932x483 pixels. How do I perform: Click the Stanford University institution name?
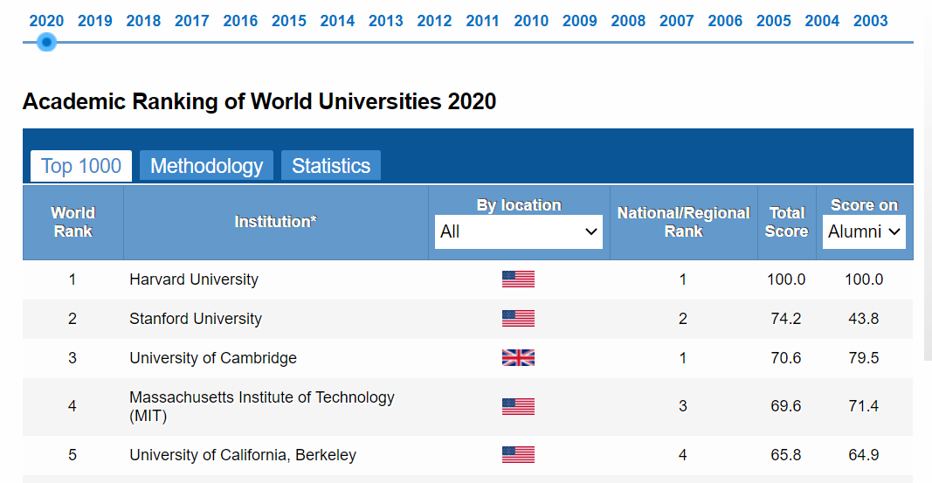click(196, 319)
